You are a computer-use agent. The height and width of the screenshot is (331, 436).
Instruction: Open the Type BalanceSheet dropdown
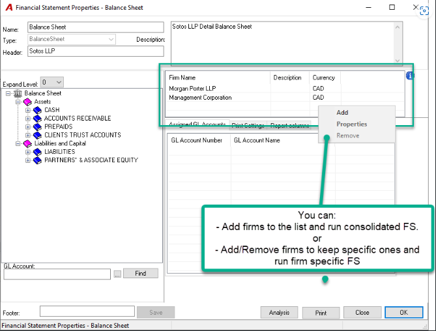click(72, 39)
